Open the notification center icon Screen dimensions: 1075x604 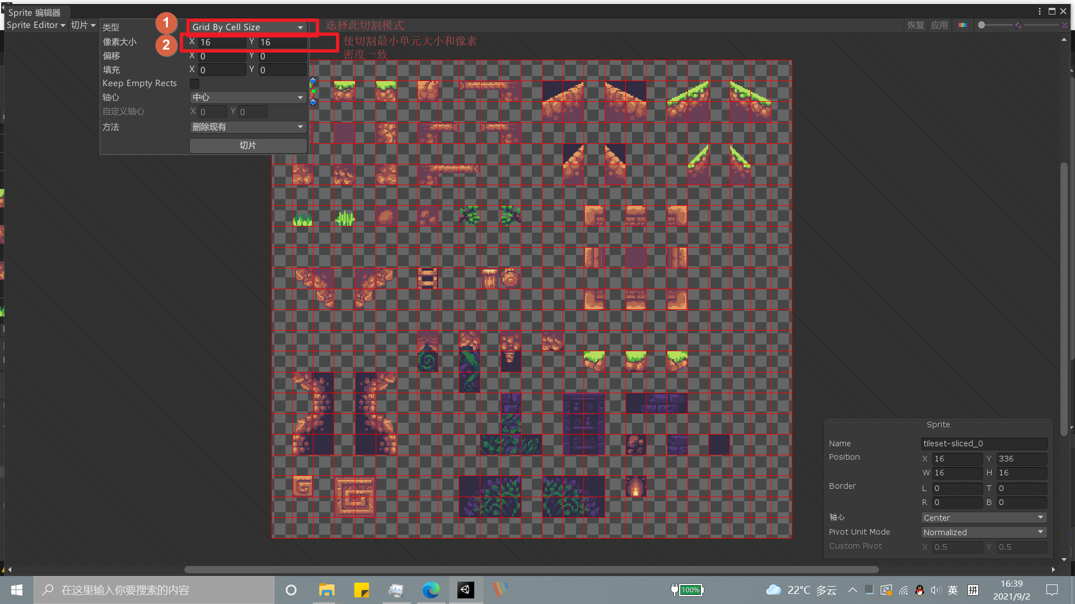[1052, 590]
